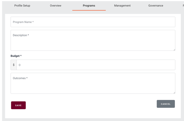Click the Outcomes box resize handle
Screen dimensions: 184x121
pos(174,92)
